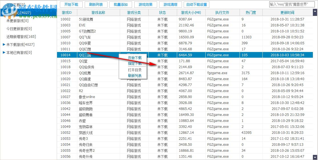Sort by the 执行文件 column header
This screenshot has height=160, width=318.
222,13
